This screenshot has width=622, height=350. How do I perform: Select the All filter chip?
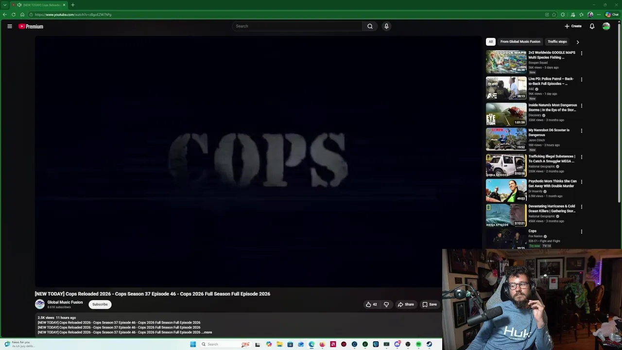pos(491,42)
